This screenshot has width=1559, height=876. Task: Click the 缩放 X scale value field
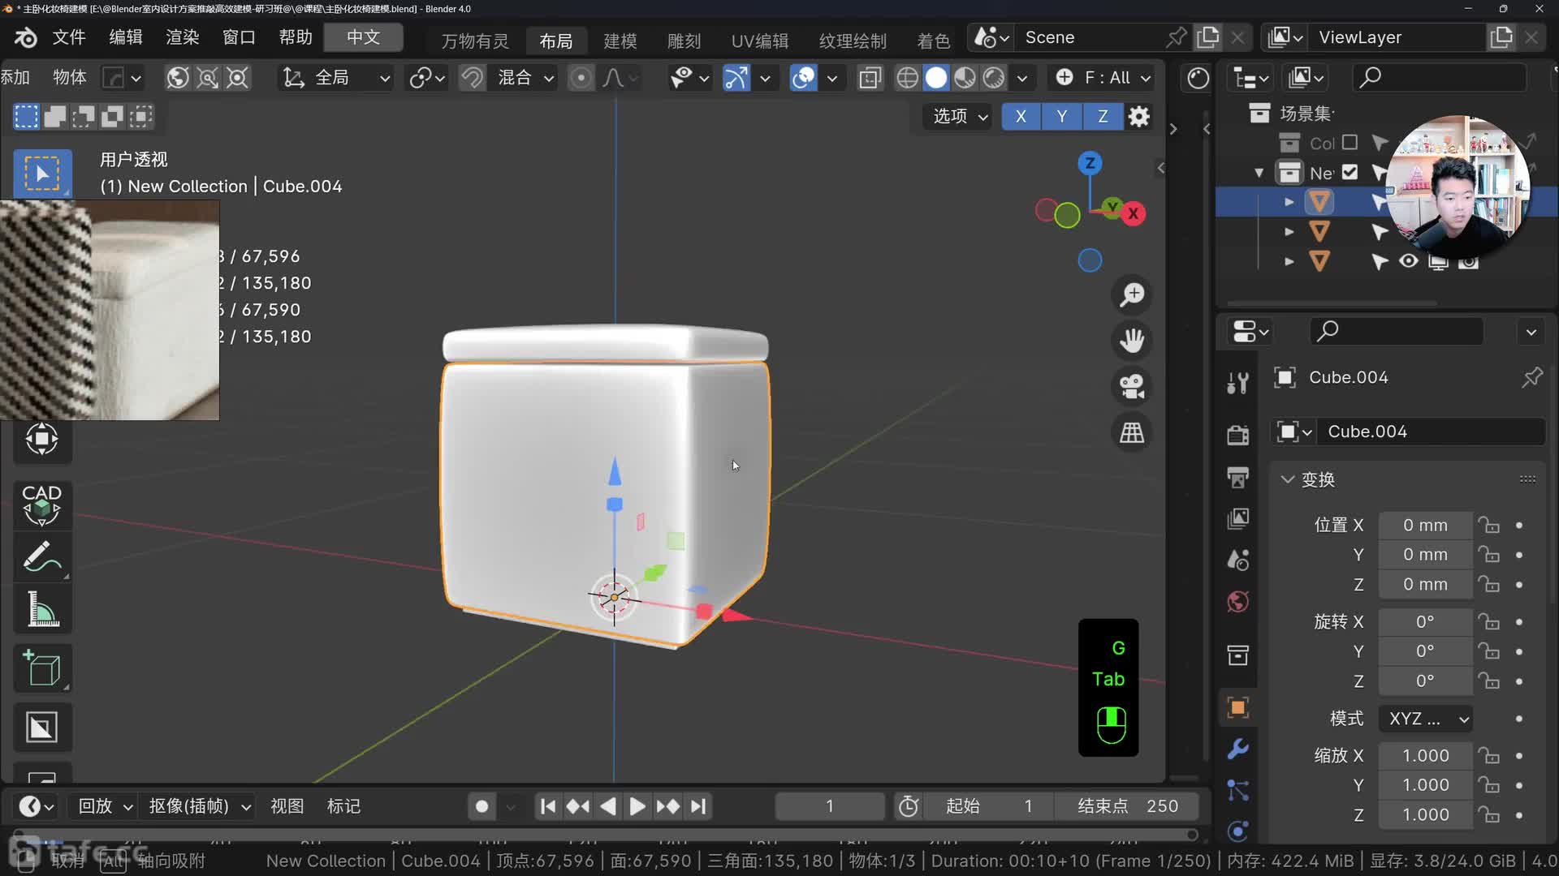click(x=1425, y=755)
